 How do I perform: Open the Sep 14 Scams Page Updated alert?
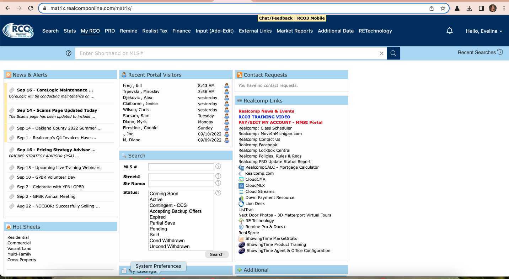click(57, 110)
